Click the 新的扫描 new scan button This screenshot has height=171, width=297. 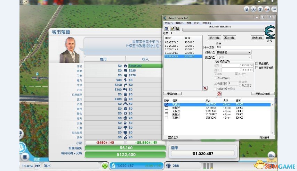pyautogui.click(x=214, y=37)
